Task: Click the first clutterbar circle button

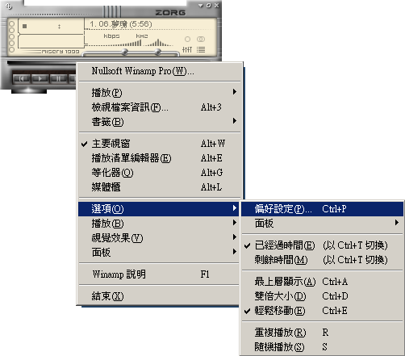Action: 11,23
